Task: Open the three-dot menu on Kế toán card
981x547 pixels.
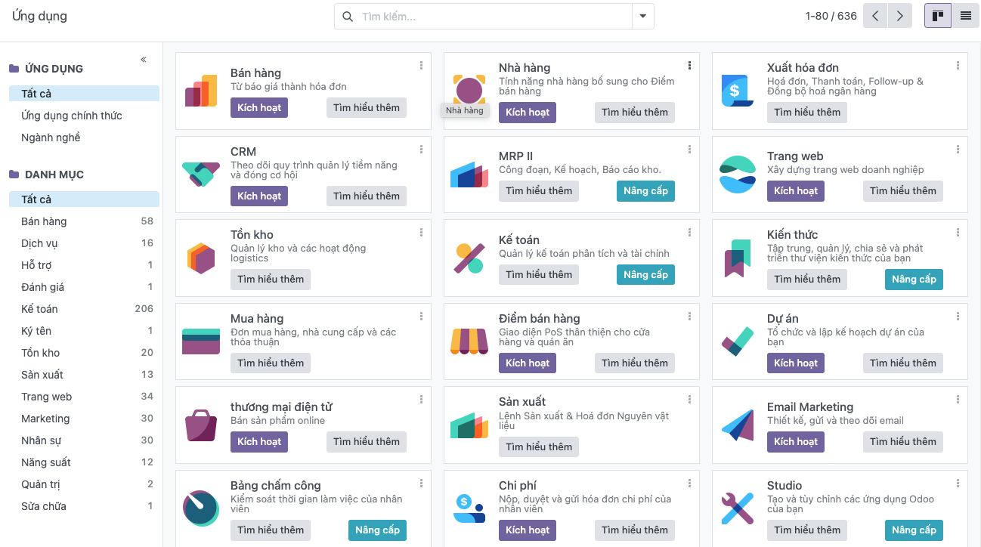Action: point(689,233)
